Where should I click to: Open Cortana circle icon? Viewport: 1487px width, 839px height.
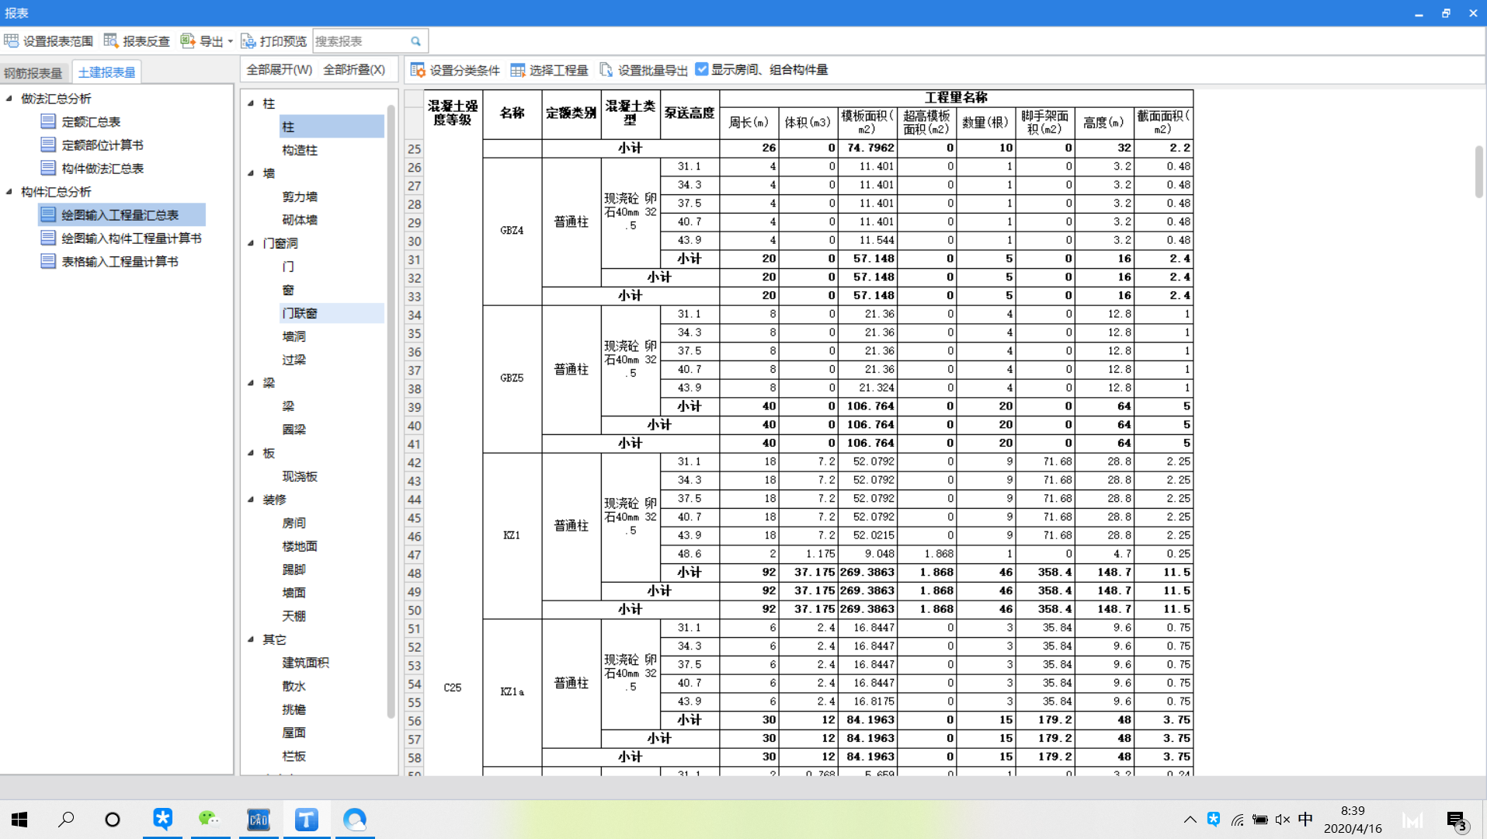[113, 820]
